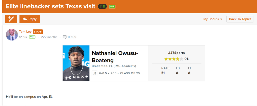The image size is (257, 106).
Task: Click the star rating on the 247Sports card
Action: [x=174, y=59]
